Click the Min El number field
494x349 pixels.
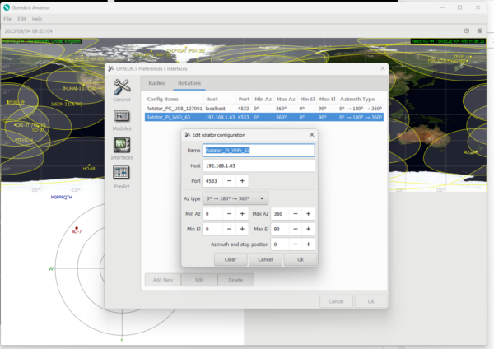(x=212, y=229)
